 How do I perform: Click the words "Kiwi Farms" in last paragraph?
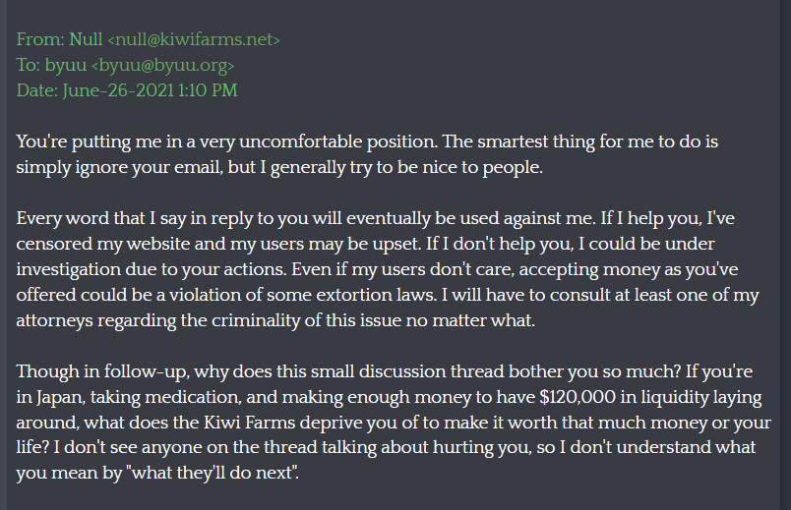[249, 423]
